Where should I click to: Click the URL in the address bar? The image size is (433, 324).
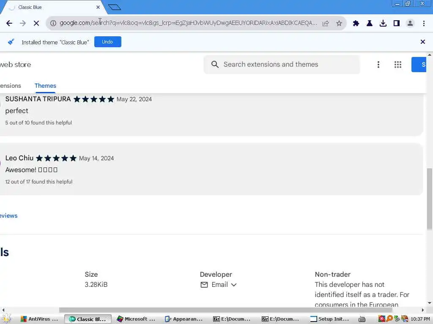tap(188, 23)
